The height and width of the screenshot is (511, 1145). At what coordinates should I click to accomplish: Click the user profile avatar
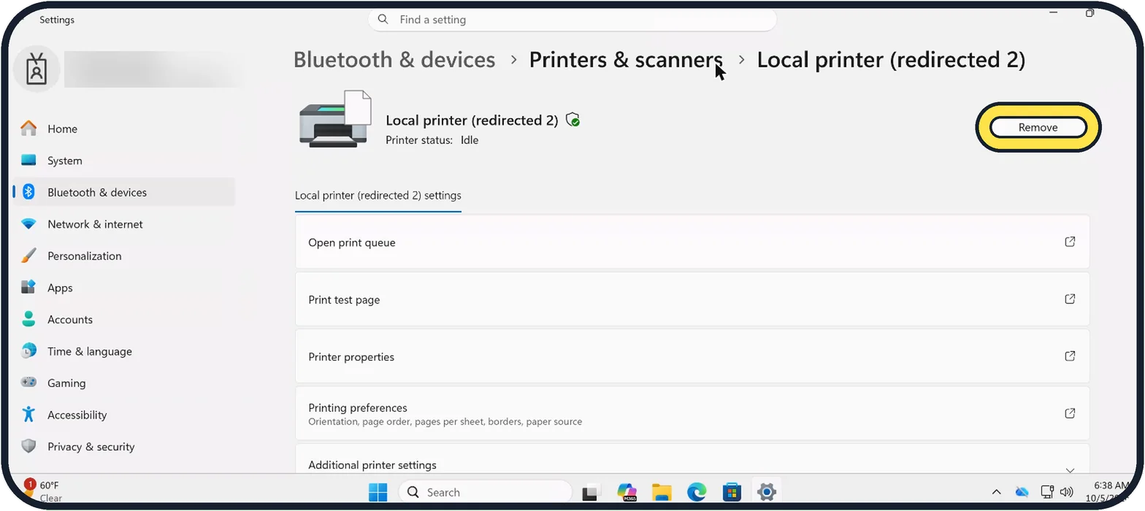pyautogui.click(x=37, y=69)
